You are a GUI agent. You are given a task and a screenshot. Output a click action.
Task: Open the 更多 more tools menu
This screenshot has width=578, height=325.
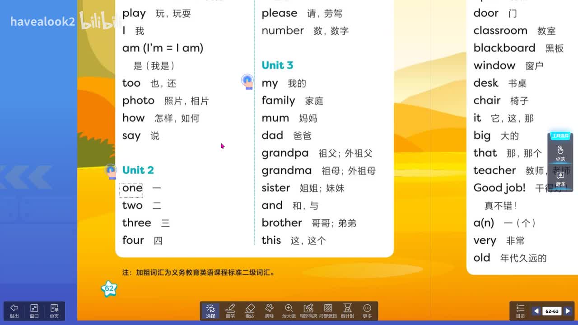[x=367, y=311]
